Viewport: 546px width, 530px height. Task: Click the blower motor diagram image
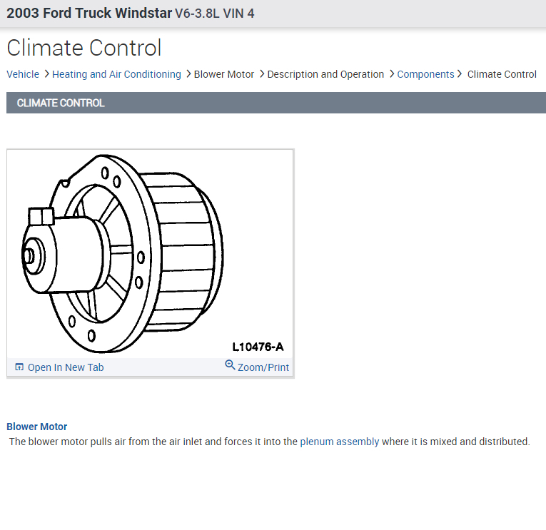point(150,254)
